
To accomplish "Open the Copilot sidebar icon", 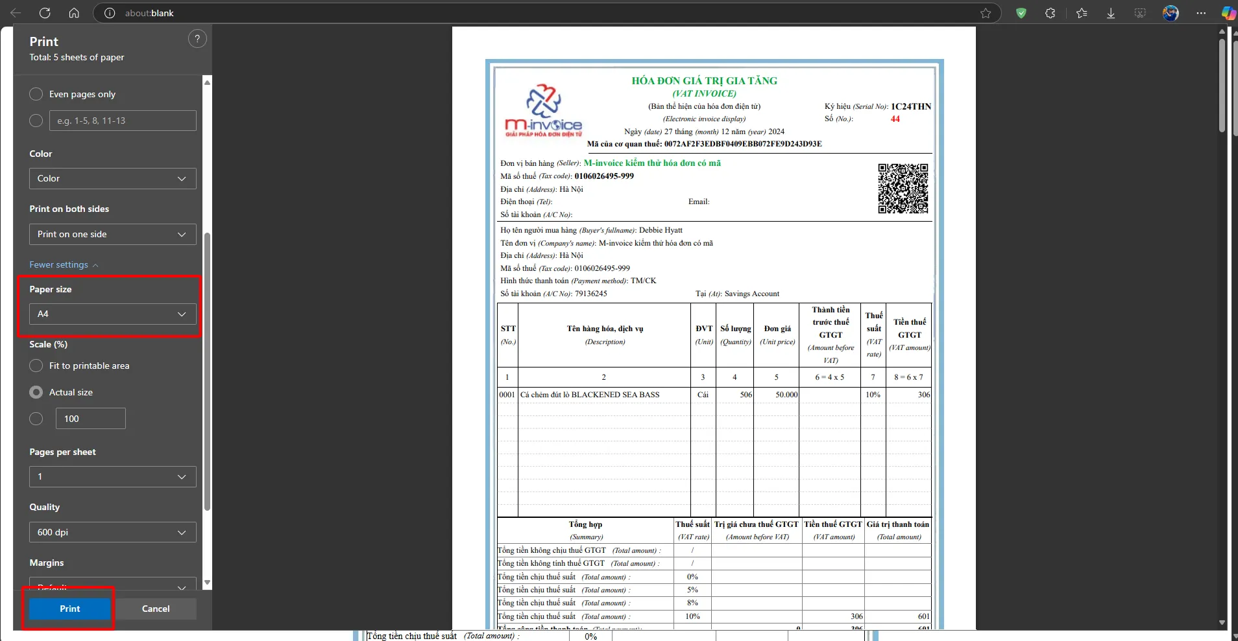I will pyautogui.click(x=1228, y=13).
